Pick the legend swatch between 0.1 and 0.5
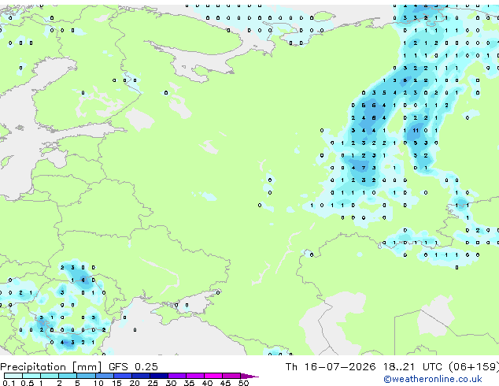The width and height of the screenshot is (499, 386). (x=13, y=376)
